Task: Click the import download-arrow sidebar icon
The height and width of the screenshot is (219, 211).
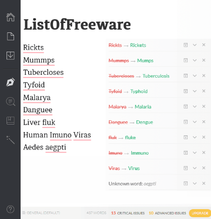Action: coord(10,55)
